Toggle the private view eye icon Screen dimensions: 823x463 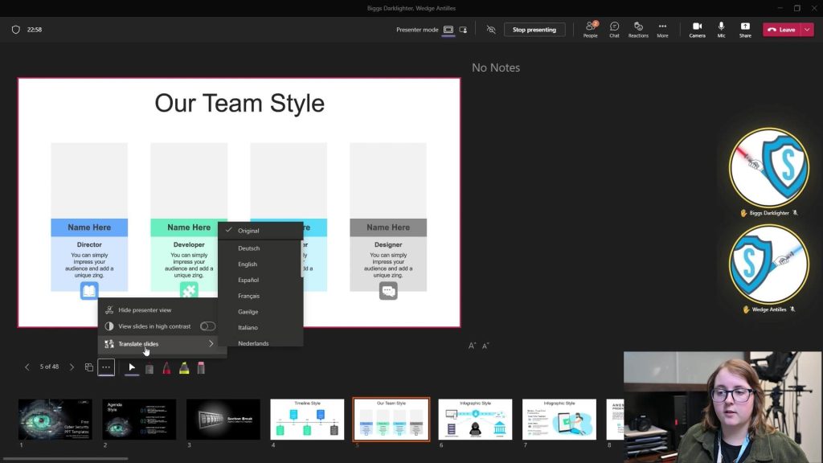pos(491,30)
